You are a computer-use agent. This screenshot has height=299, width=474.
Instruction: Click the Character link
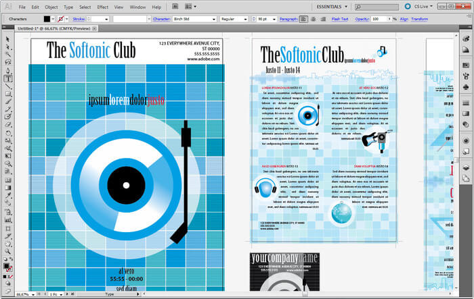161,19
